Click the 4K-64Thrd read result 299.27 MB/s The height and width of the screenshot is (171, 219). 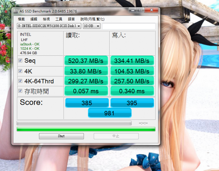point(86,81)
